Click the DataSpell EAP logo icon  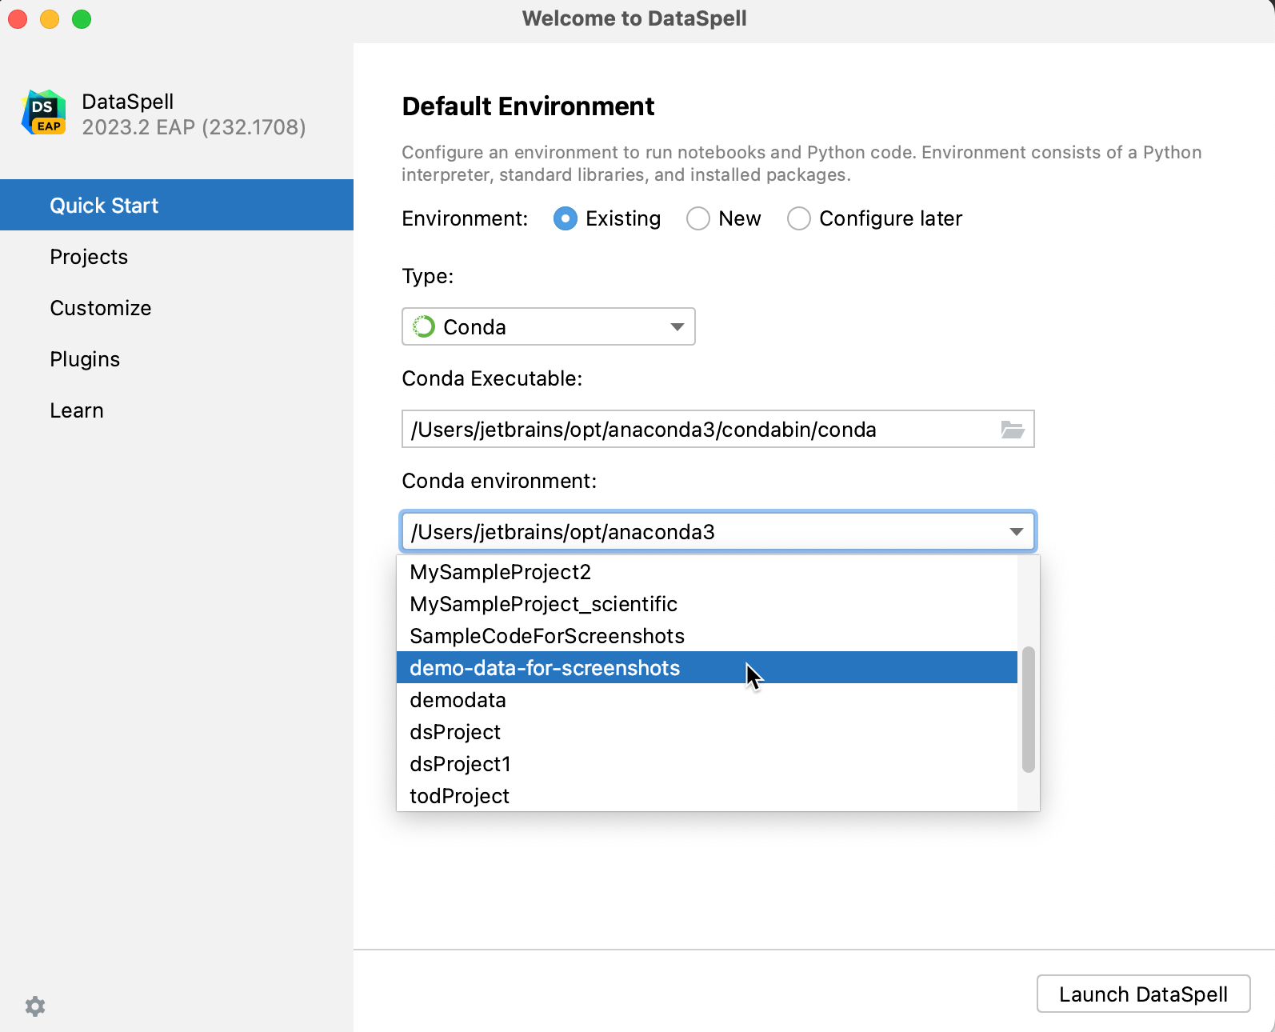(44, 113)
